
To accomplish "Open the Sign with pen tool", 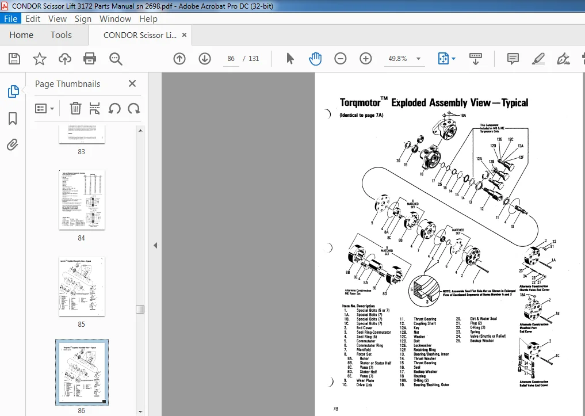I will (563, 59).
